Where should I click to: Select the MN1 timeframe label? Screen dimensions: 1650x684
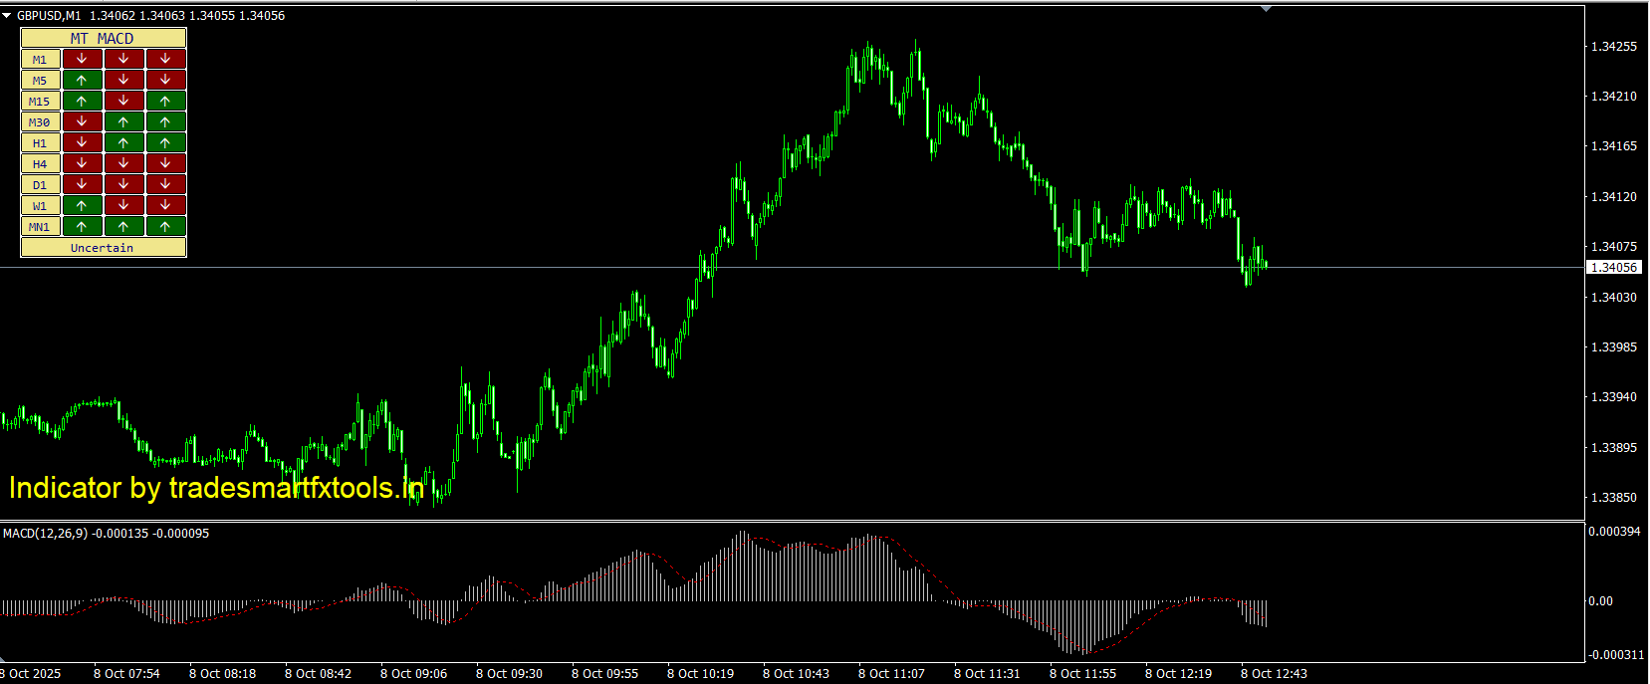tap(40, 227)
